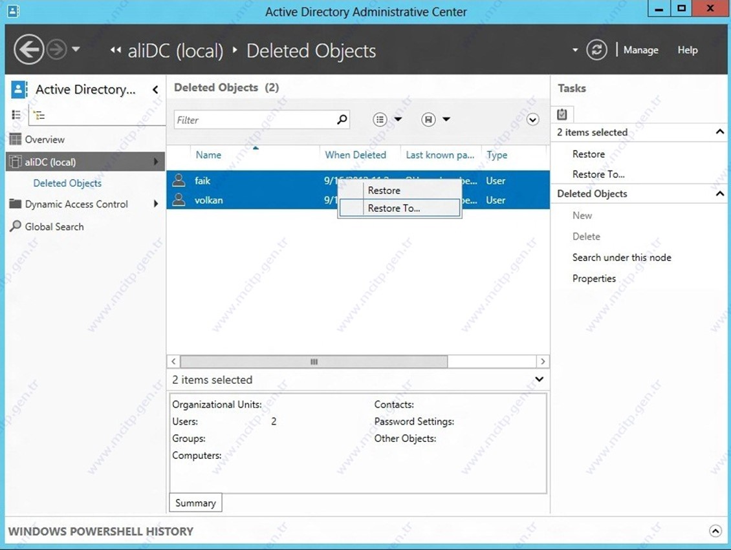Click the Active Directory app icon in the title bar

(13, 11)
